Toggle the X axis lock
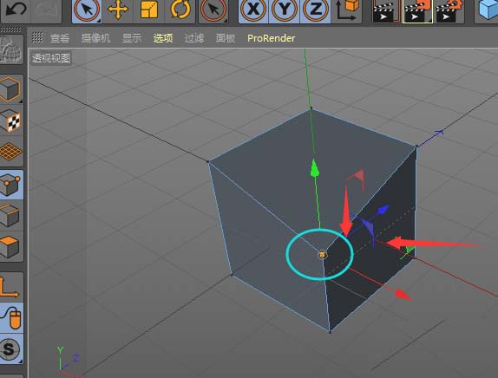The height and width of the screenshot is (378, 498). click(x=253, y=10)
